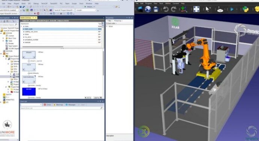This screenshot has height=141, width=259.
Task: Save the RoboDK station via floppy icon
Action: 156,9
